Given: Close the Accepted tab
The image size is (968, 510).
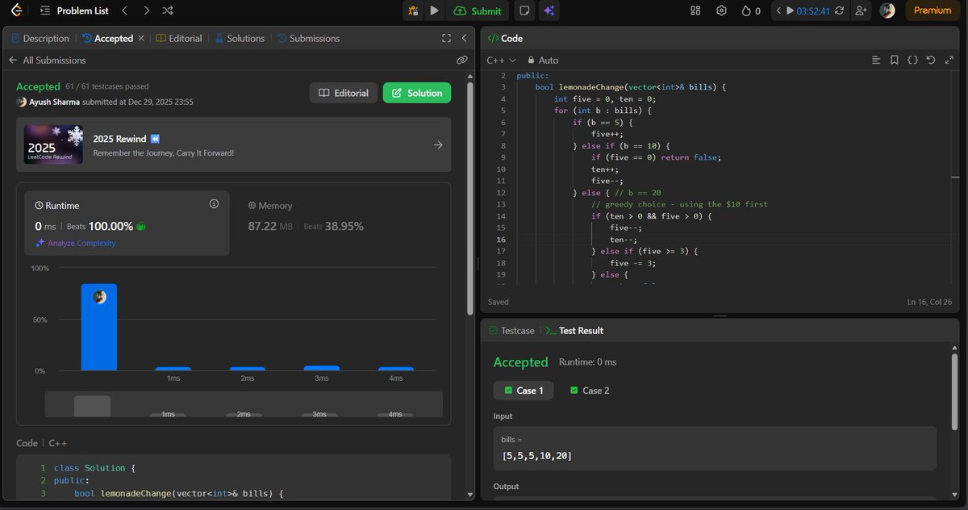Looking at the screenshot, I should (x=141, y=38).
